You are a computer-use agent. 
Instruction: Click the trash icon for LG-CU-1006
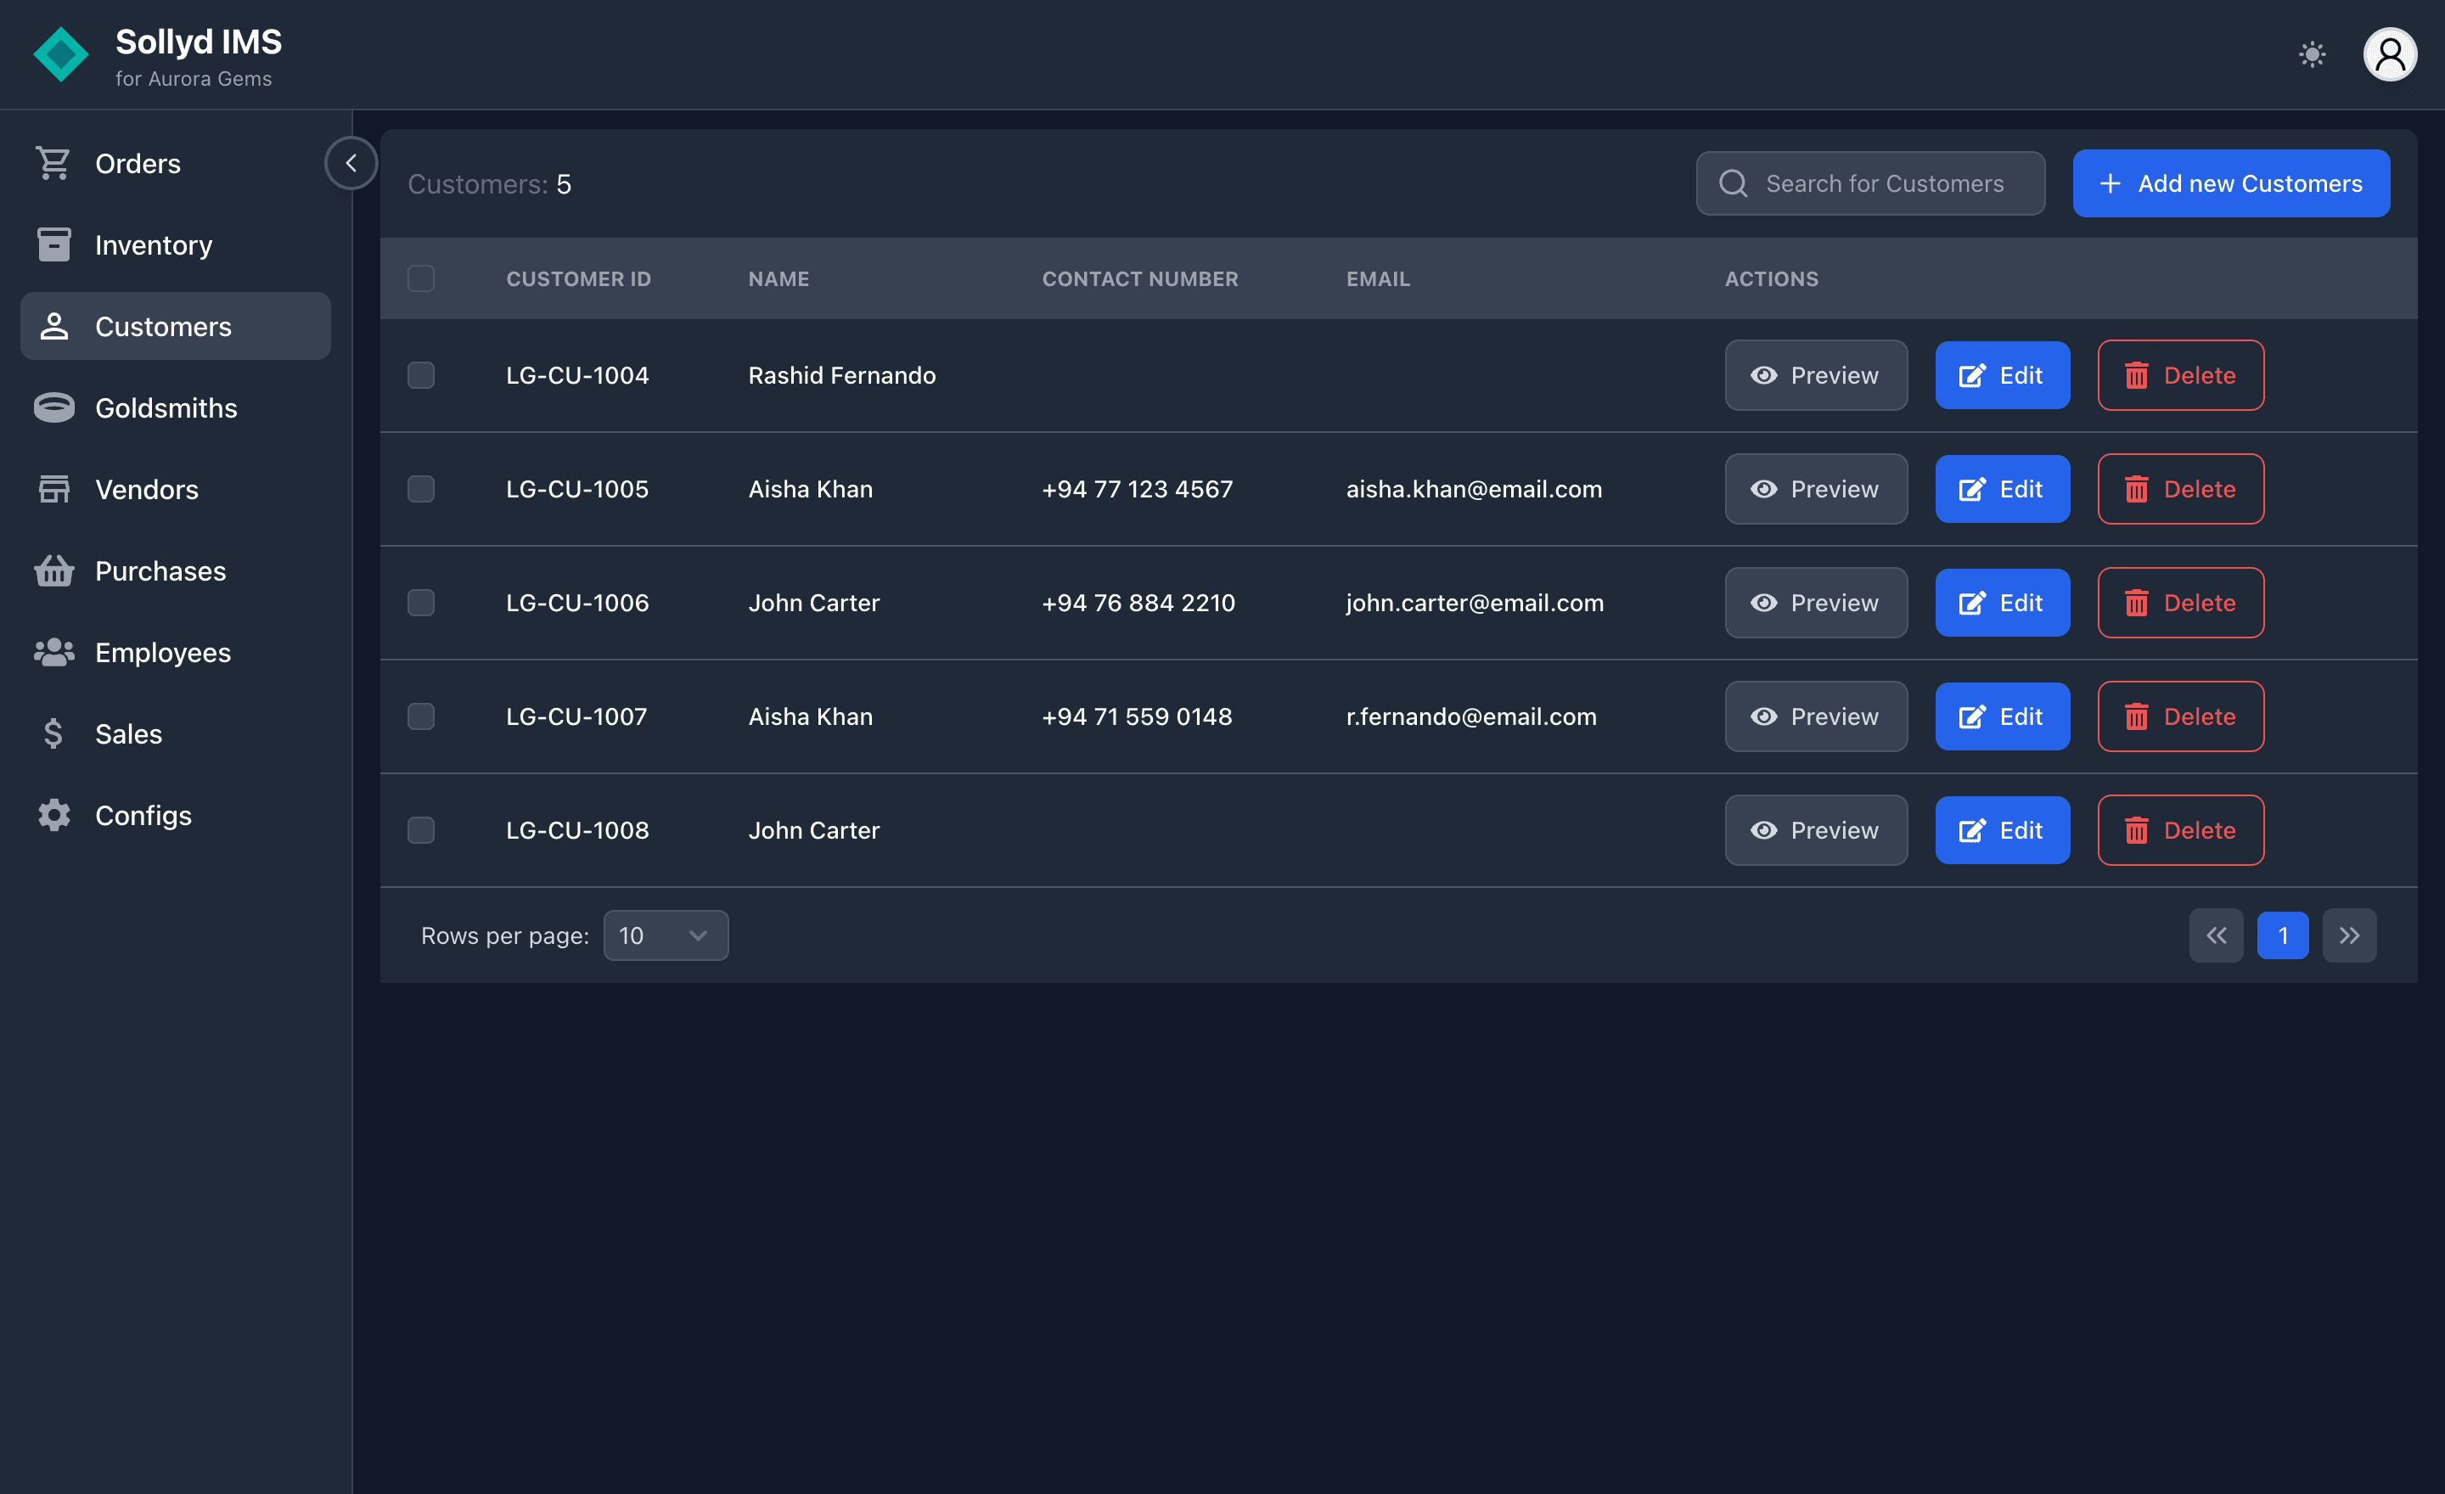click(x=2135, y=602)
